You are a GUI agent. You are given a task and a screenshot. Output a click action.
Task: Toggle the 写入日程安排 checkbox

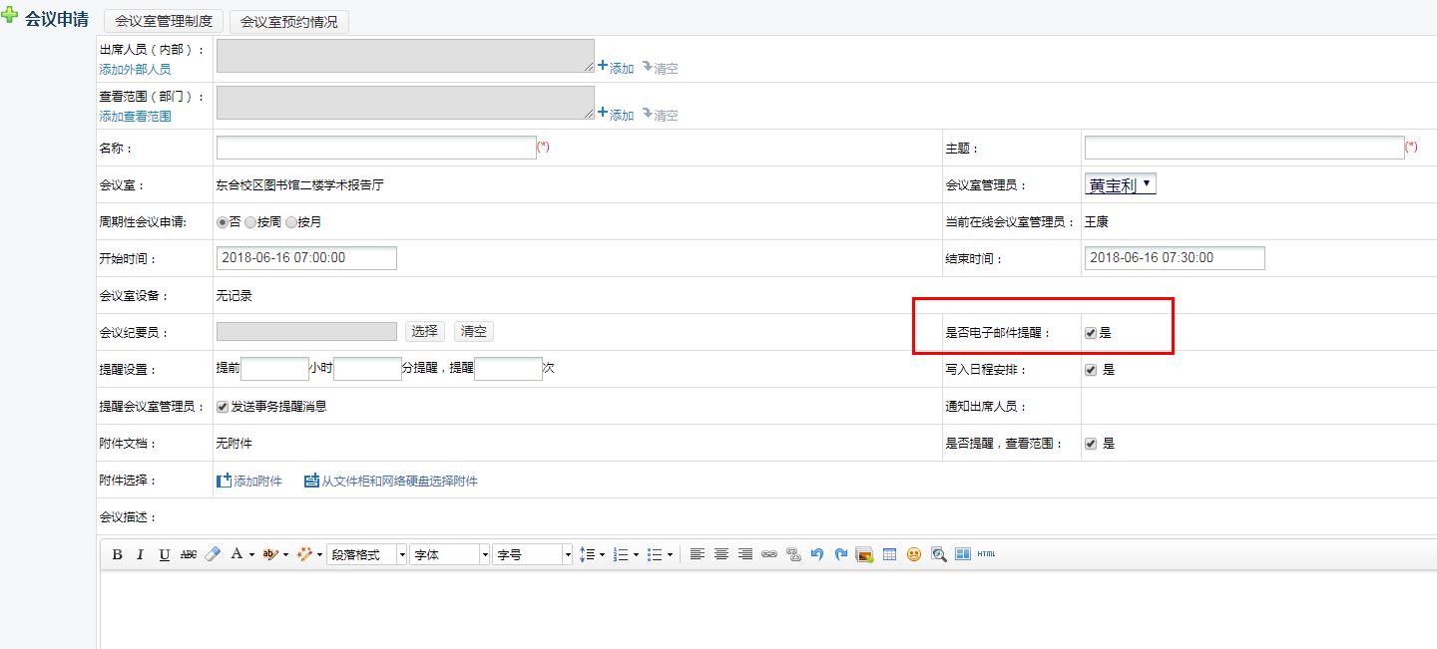click(x=1091, y=370)
